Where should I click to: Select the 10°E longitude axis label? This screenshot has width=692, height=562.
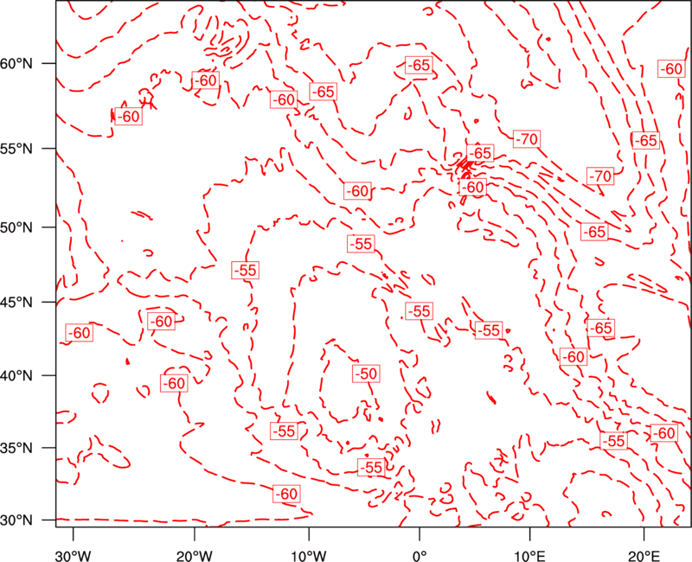(x=529, y=555)
